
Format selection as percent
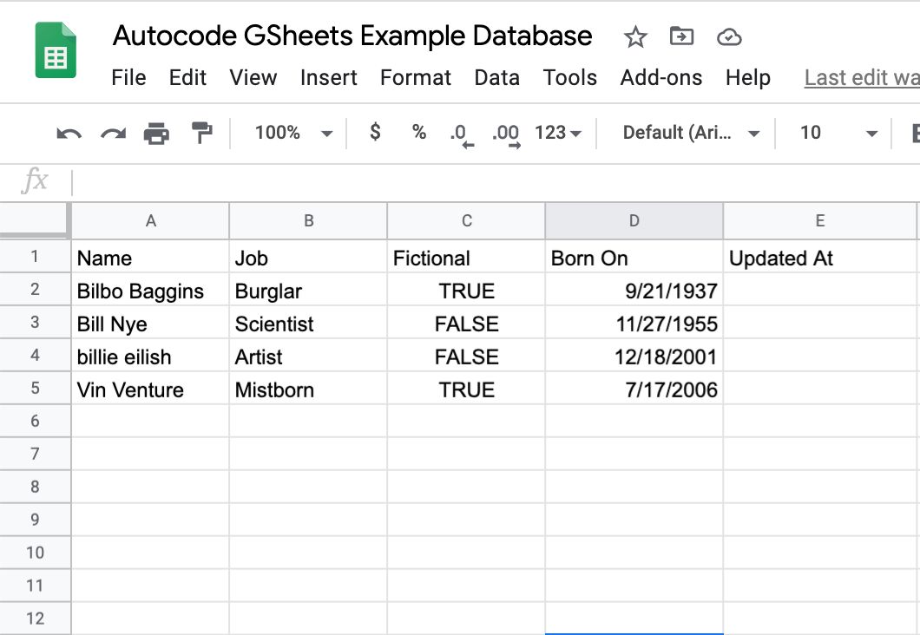417,133
